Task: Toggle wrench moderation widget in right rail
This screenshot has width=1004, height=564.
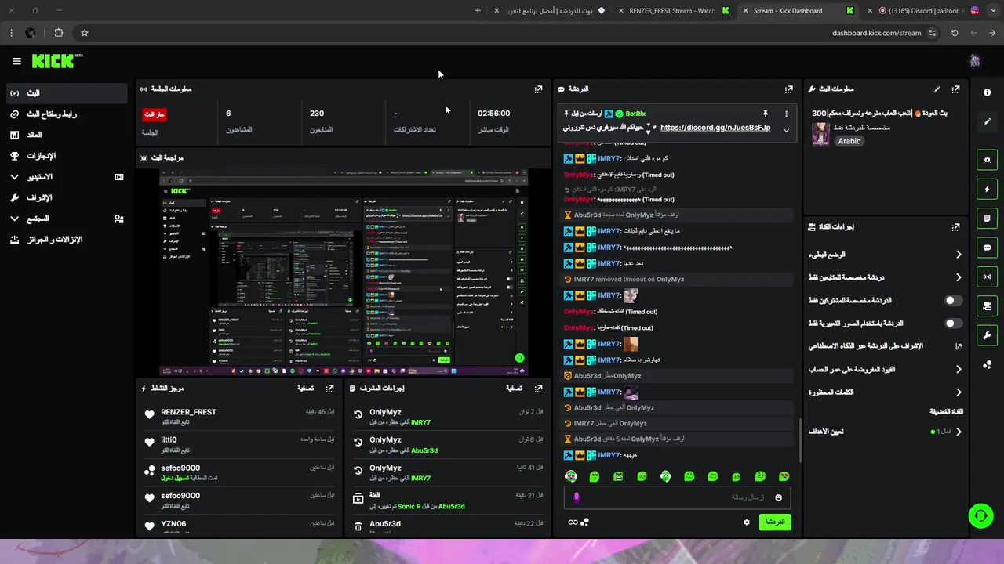Action: click(987, 335)
